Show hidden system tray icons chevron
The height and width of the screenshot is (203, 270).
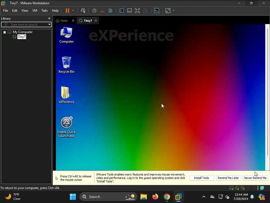(x=204, y=197)
